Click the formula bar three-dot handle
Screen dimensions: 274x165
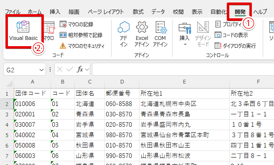50,69
